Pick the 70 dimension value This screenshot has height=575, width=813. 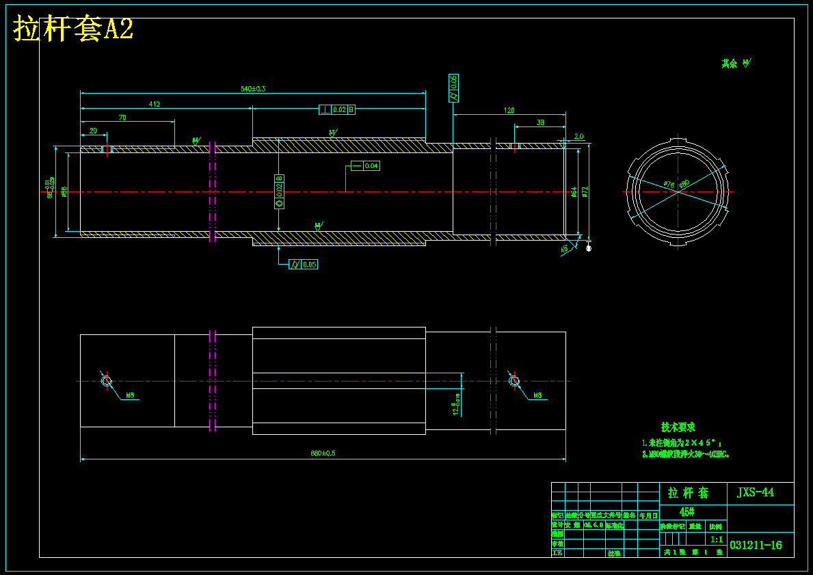pos(122,118)
